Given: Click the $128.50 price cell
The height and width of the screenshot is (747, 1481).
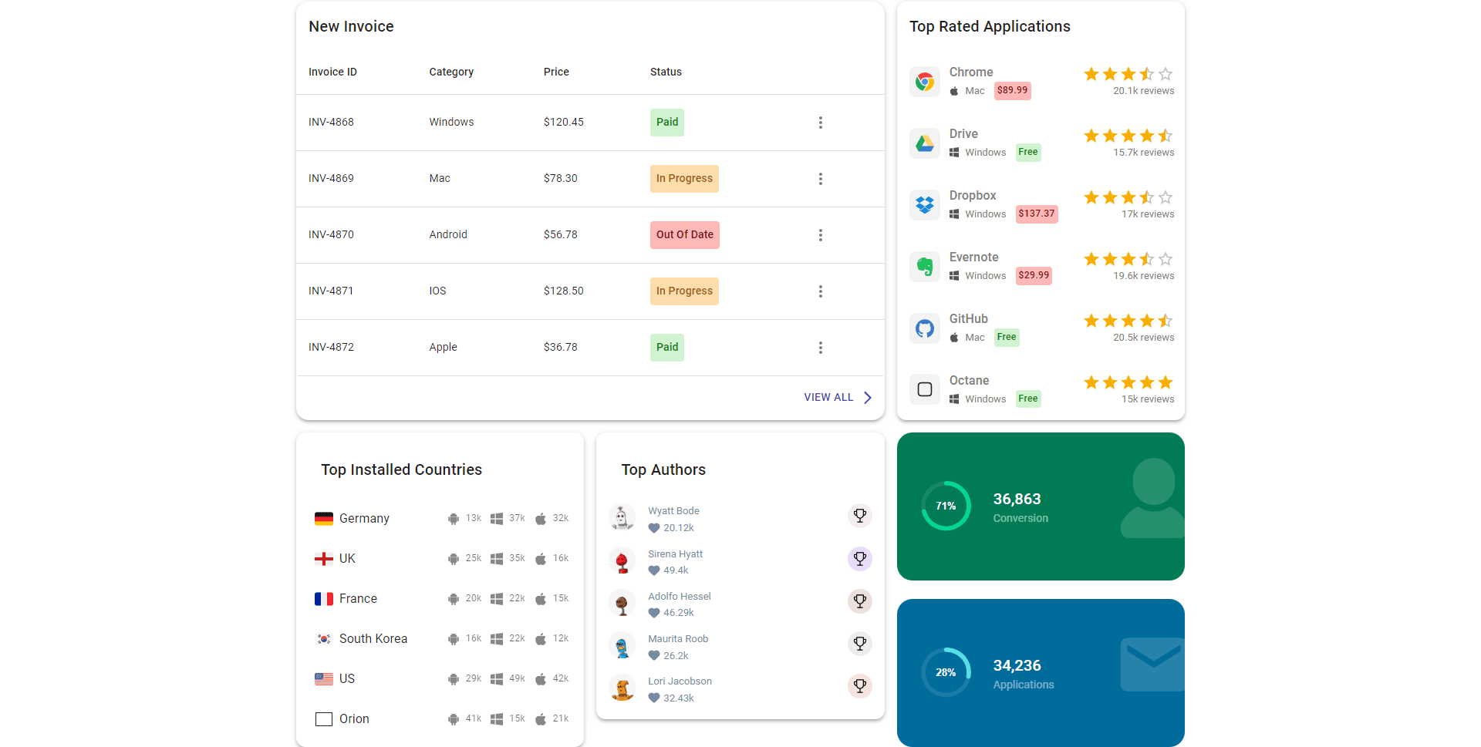Looking at the screenshot, I should pyautogui.click(x=563, y=291).
